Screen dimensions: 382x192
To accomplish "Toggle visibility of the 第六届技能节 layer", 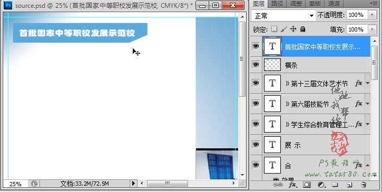I will 256,104.
